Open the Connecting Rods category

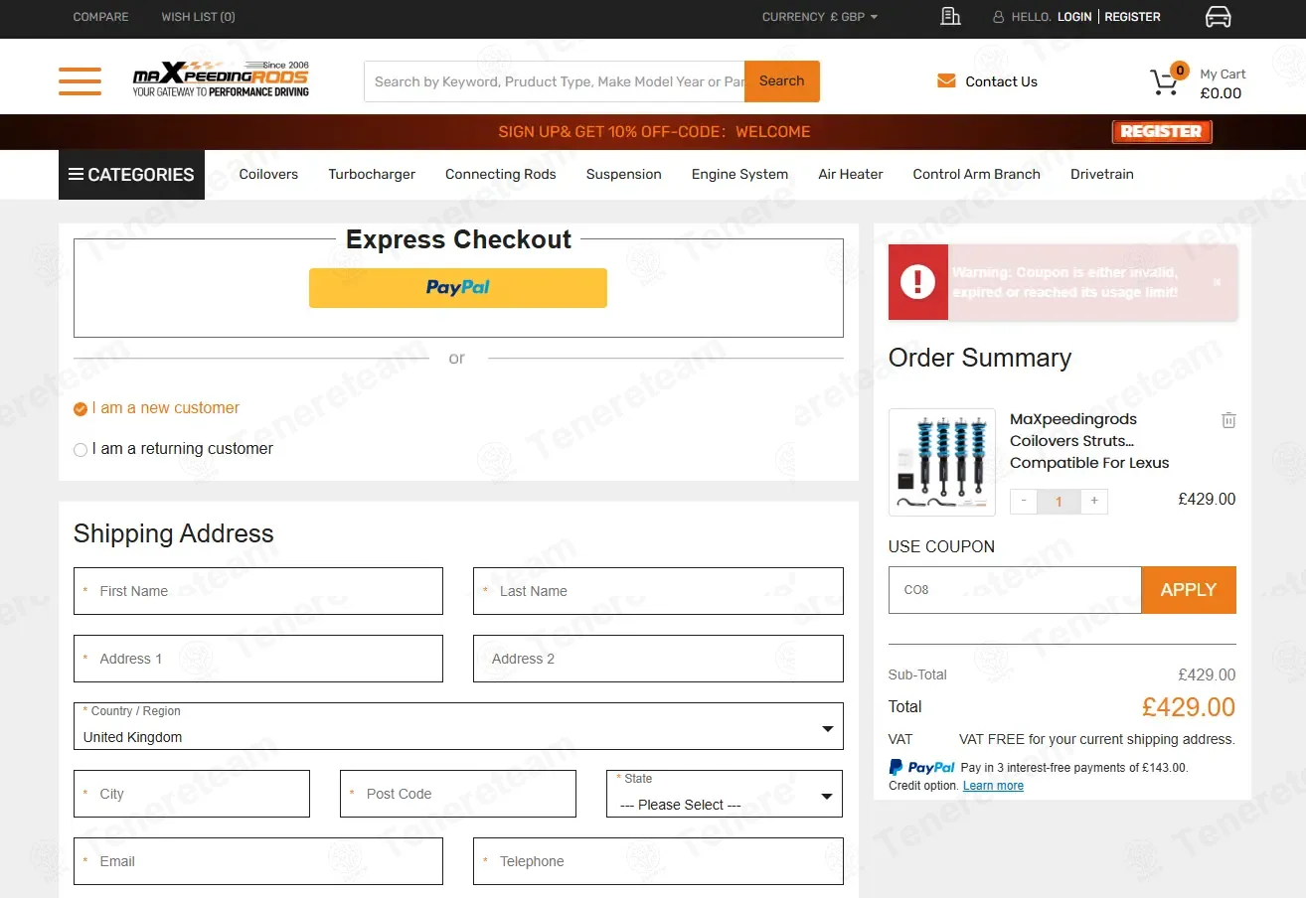501,174
